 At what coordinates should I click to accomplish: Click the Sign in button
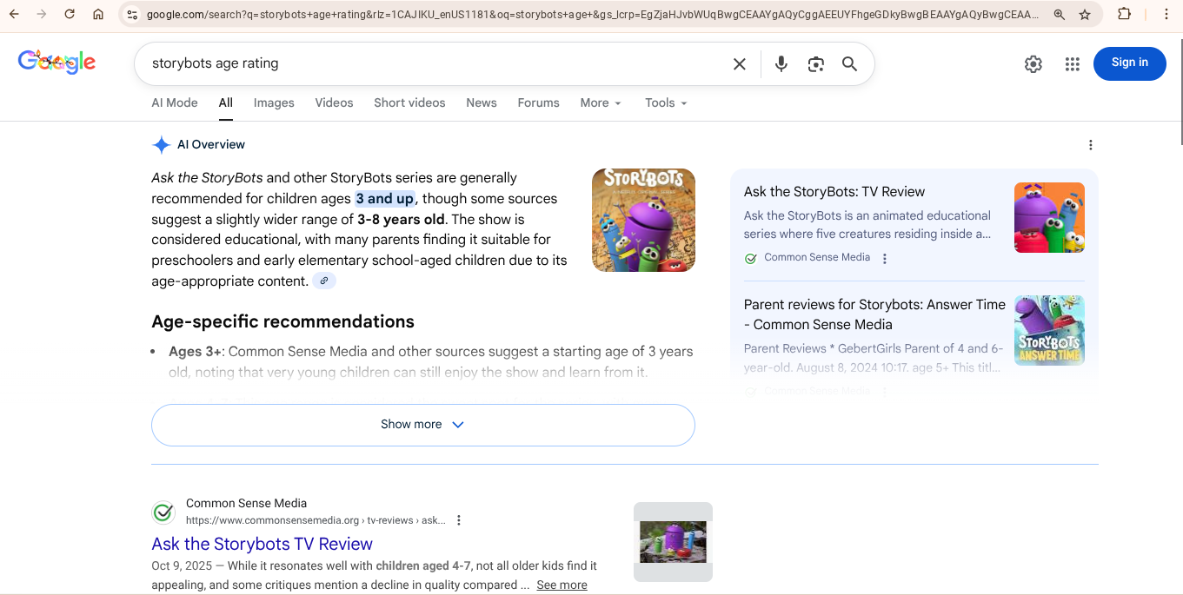tap(1129, 63)
